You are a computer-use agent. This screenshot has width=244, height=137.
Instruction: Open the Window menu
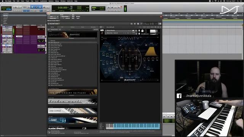(x=63, y=1)
